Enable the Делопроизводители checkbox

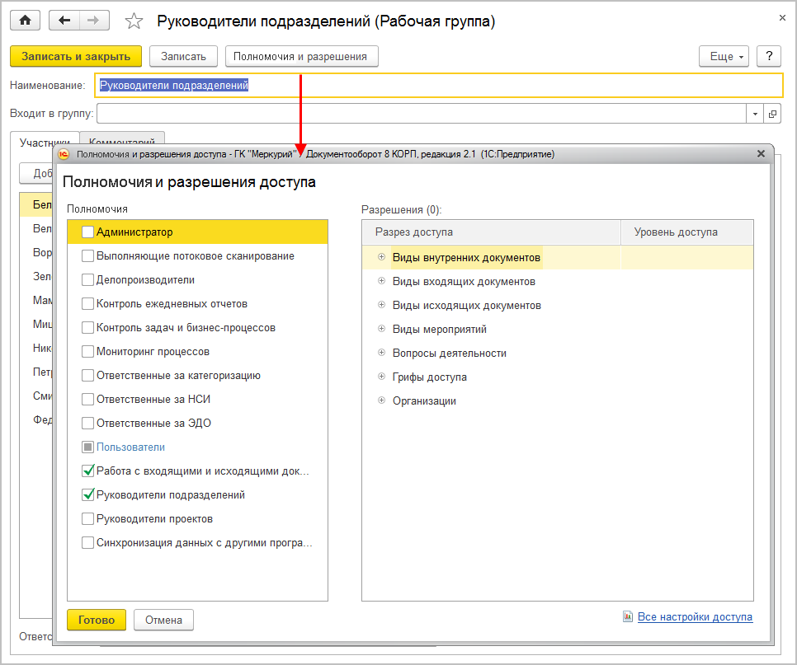click(88, 279)
